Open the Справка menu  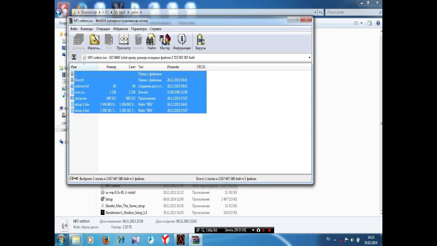pyautogui.click(x=155, y=29)
